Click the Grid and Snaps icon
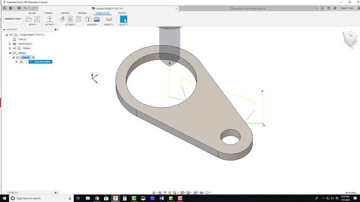 click(188, 193)
